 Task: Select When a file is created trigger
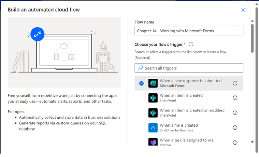click(189, 128)
